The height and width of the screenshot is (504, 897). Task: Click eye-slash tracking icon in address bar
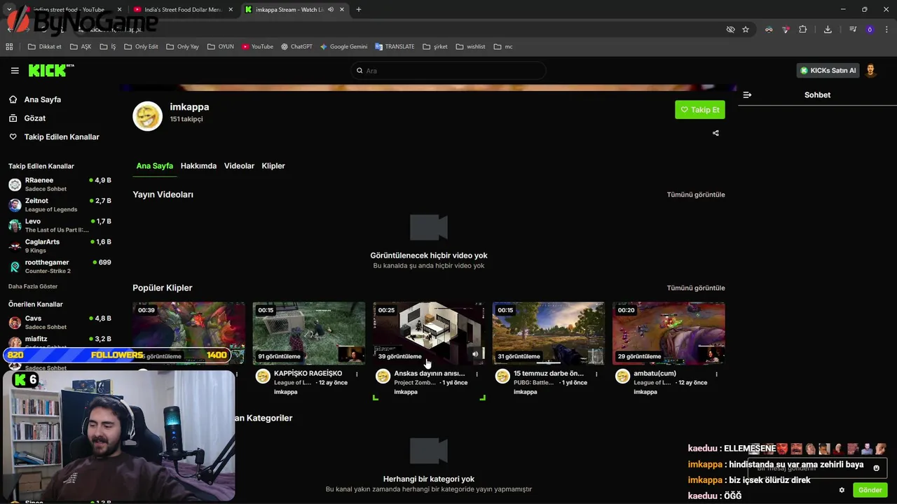(730, 29)
